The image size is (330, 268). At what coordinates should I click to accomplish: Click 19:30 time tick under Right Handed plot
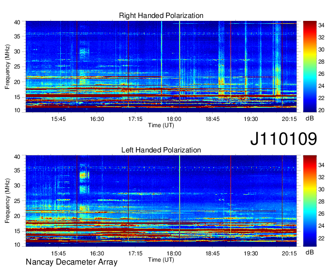click(251, 119)
